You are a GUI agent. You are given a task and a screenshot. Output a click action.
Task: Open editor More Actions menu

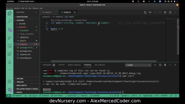[x=175, y=12]
